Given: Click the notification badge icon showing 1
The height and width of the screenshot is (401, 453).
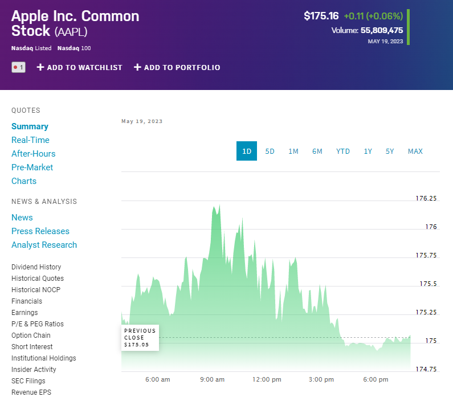Looking at the screenshot, I should click(x=18, y=67).
